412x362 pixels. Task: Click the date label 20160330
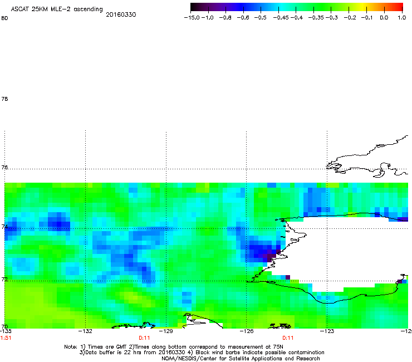[121, 14]
